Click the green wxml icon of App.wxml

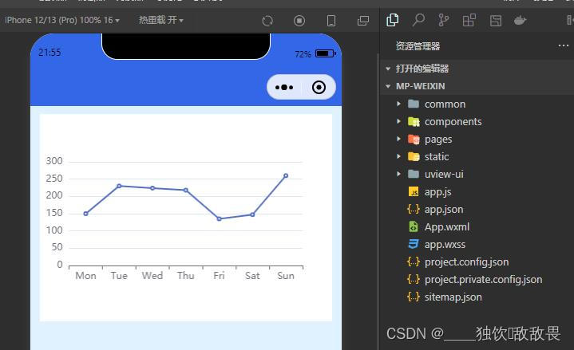414,226
